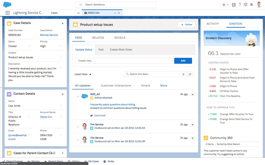Viewport: 265px width, 165px height.
Task: Open the Latest Posts sort dropdown
Action: [83, 74]
